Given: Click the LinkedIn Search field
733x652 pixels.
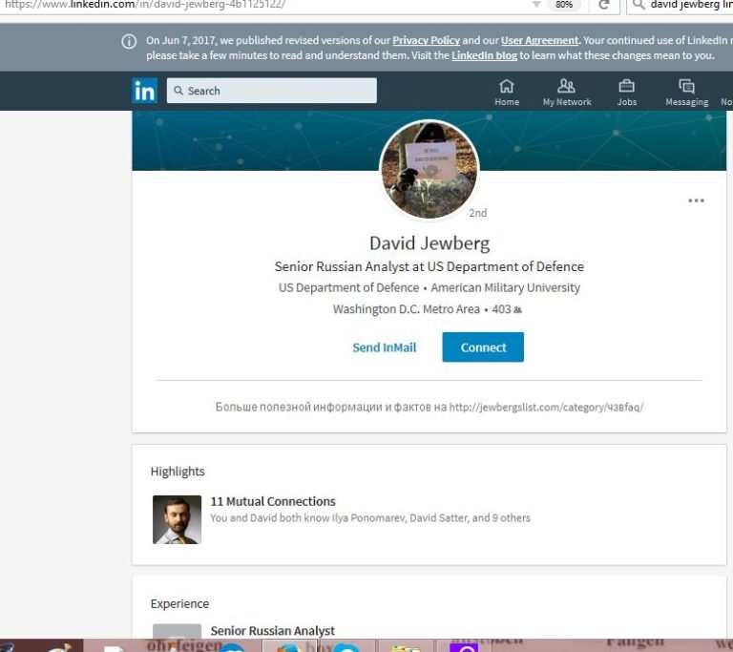Looking at the screenshot, I should tap(272, 91).
